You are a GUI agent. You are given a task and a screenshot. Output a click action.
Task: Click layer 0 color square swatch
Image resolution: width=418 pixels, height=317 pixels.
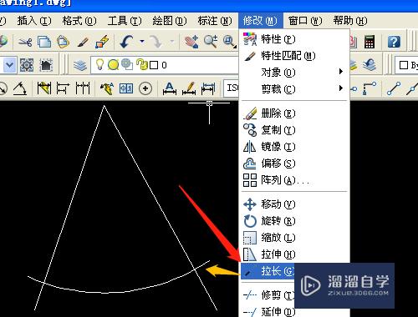(x=154, y=65)
